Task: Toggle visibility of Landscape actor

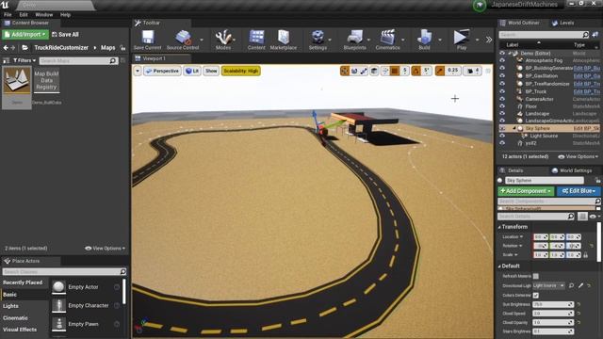Action: pyautogui.click(x=502, y=113)
